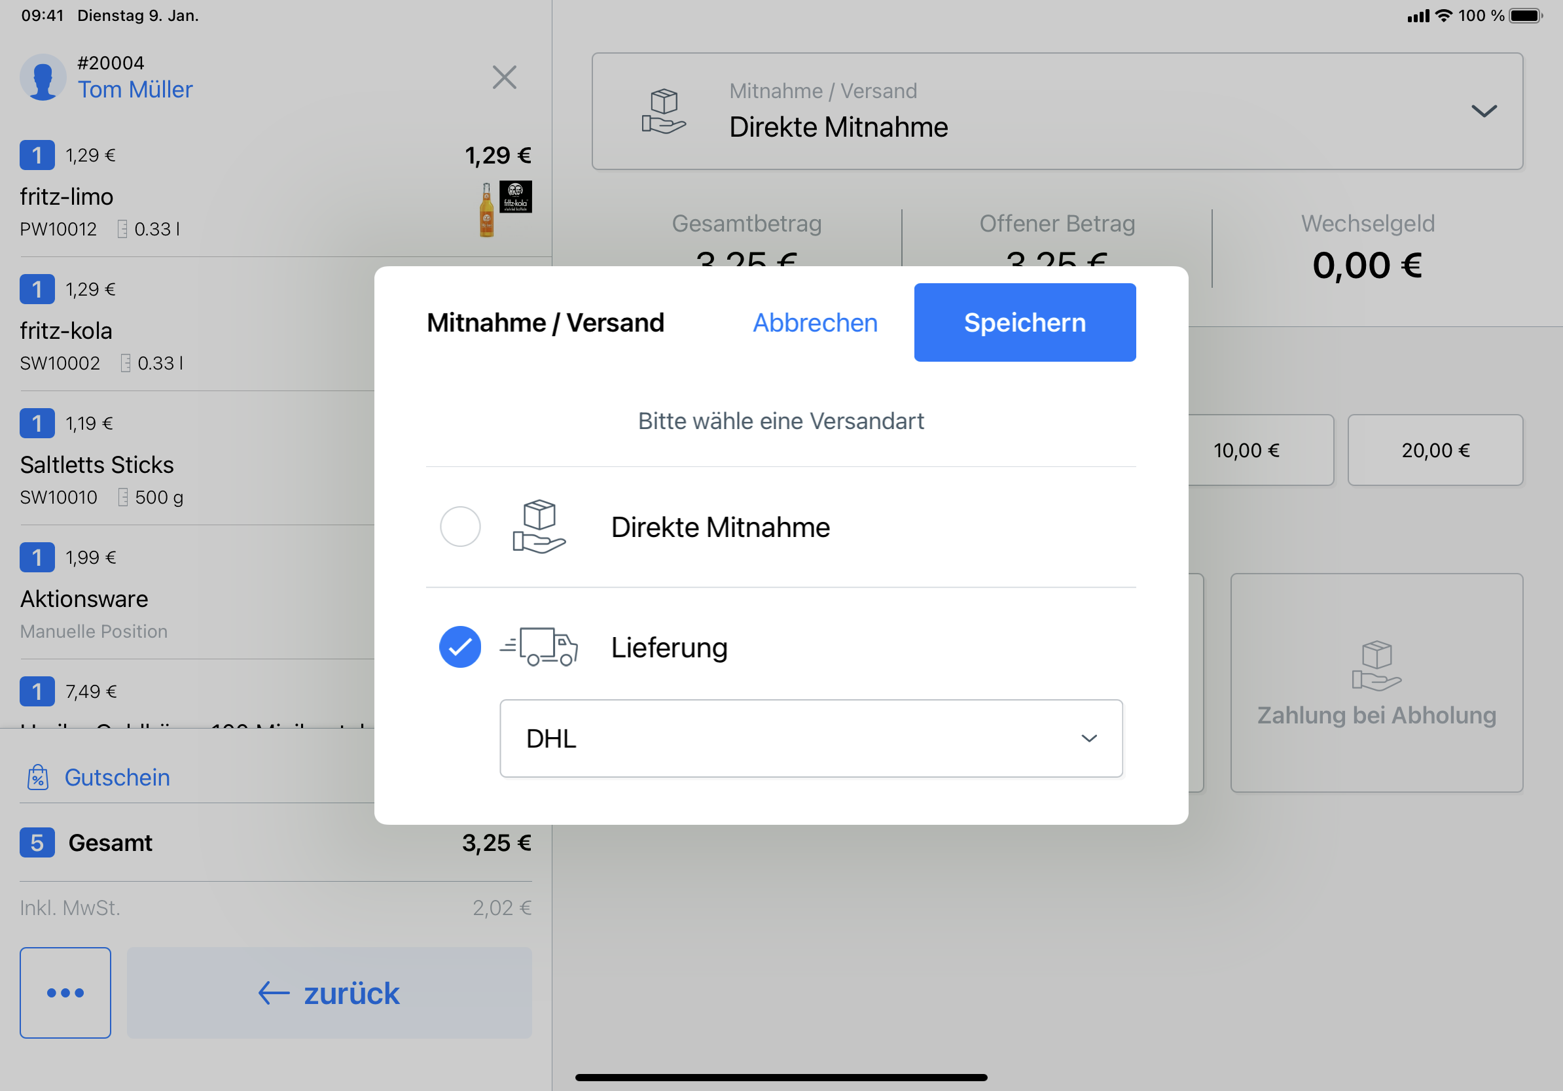Click the box icon in the Mitnahme / Versand header field
This screenshot has width=1563, height=1091.
point(663,111)
